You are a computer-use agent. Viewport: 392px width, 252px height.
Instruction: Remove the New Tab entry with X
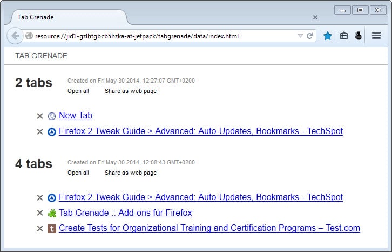pos(39,116)
